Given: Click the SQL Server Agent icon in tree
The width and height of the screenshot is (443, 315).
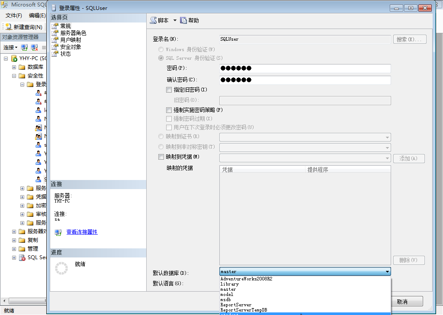Looking at the screenshot, I should click(x=22, y=257).
